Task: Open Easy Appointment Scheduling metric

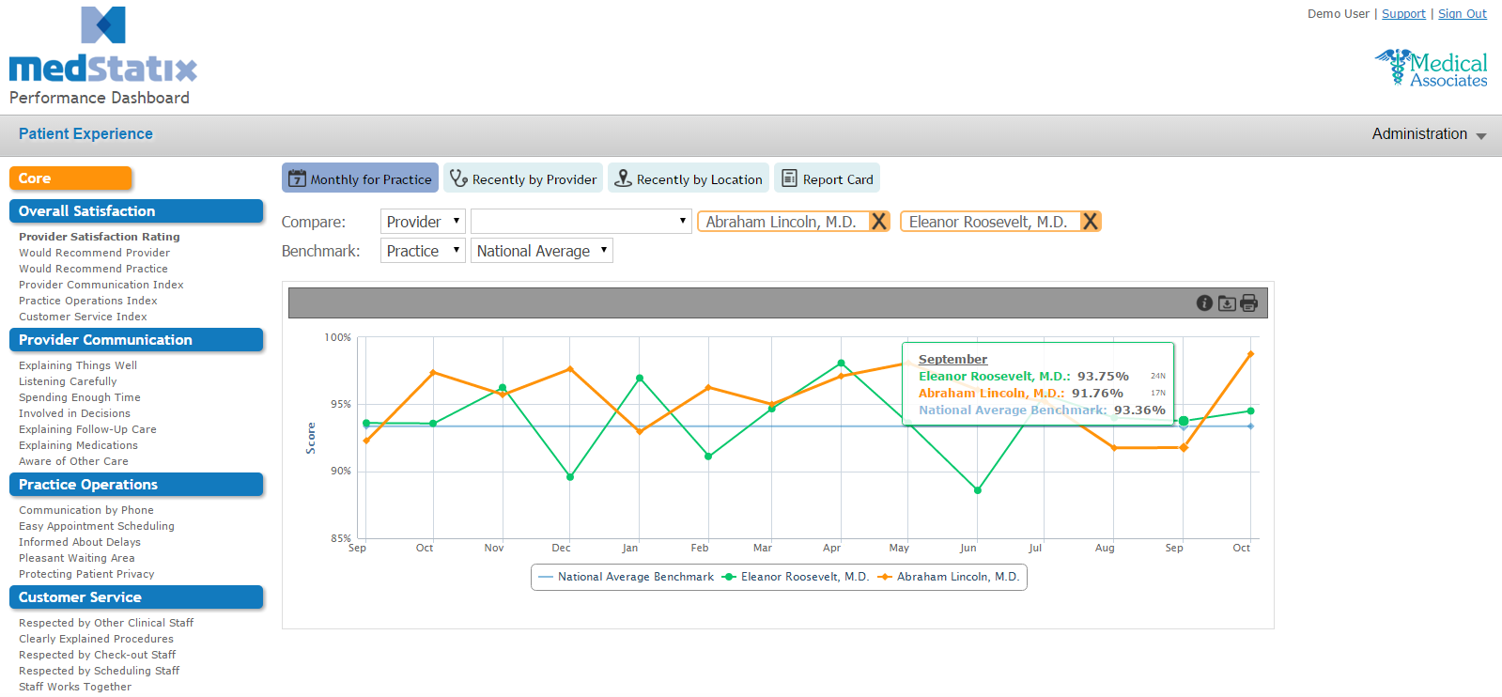Action: point(97,526)
